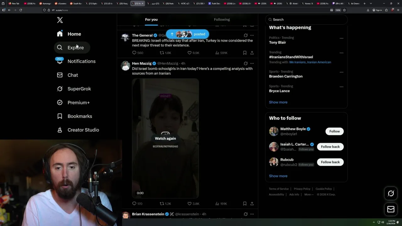Open the Cookie Policy link

[x=323, y=189]
